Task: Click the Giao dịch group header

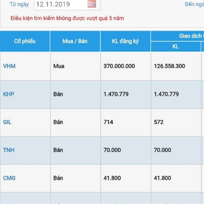Action: pos(191,36)
